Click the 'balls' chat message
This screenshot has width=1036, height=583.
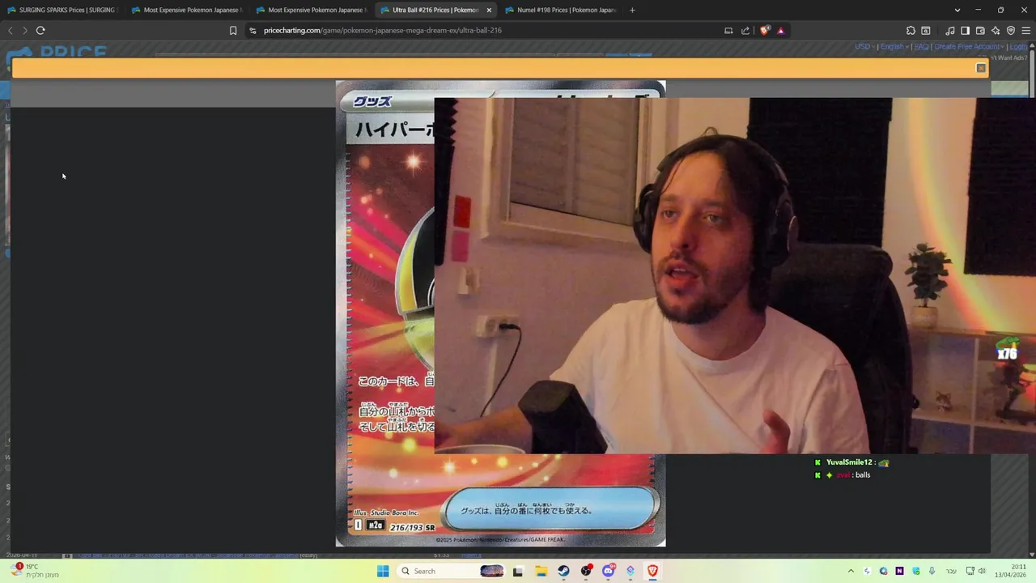click(863, 475)
